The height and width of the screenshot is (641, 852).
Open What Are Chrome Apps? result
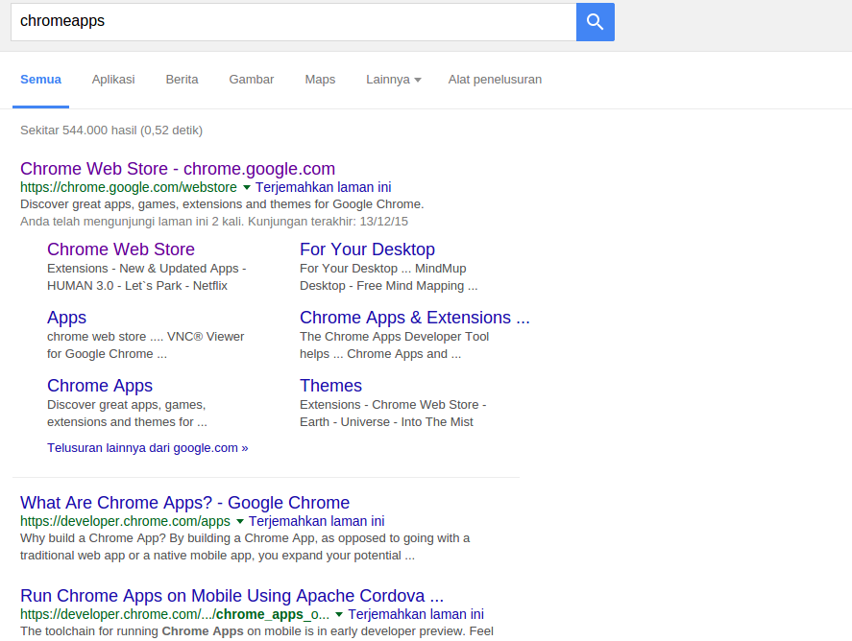(x=184, y=503)
